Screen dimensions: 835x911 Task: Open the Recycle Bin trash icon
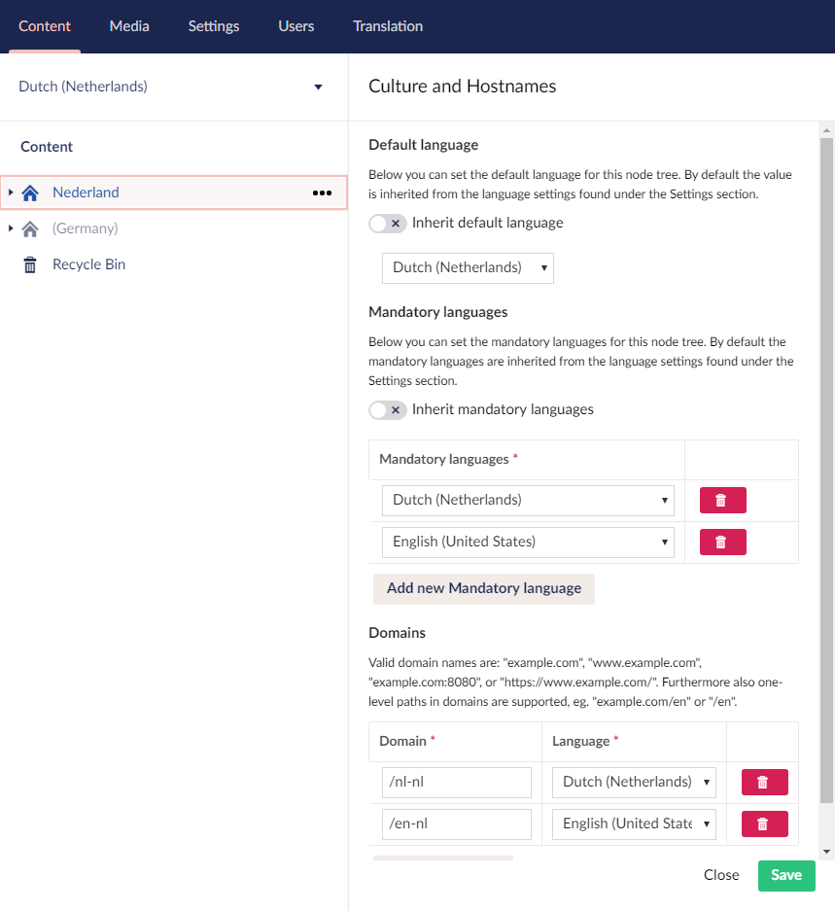click(x=29, y=263)
